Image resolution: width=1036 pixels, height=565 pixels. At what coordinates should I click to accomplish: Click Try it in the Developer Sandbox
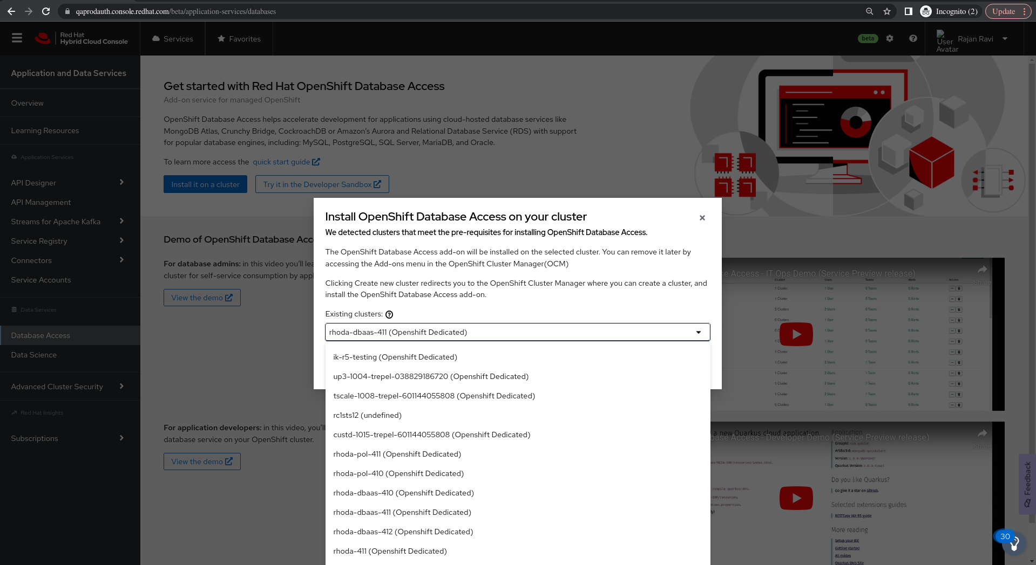point(322,184)
